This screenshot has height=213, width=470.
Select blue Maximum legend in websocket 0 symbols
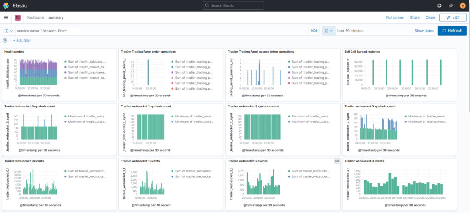[85, 122]
